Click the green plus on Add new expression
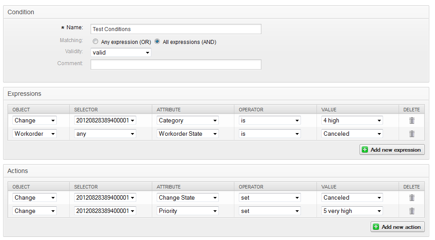 coord(365,150)
